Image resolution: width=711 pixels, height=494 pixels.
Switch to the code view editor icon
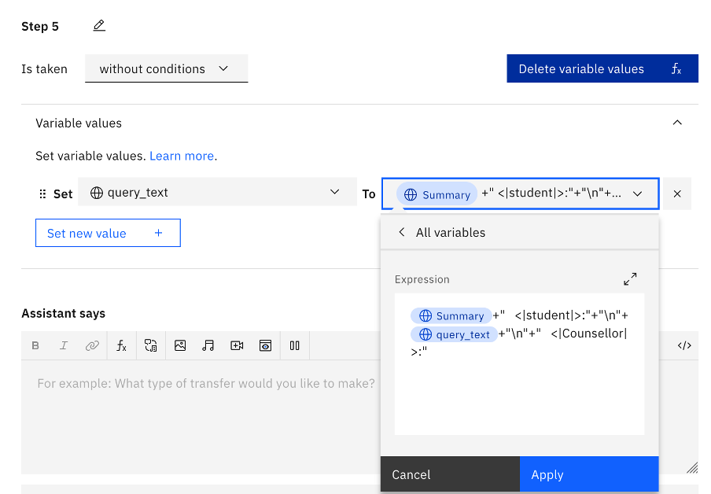click(684, 345)
